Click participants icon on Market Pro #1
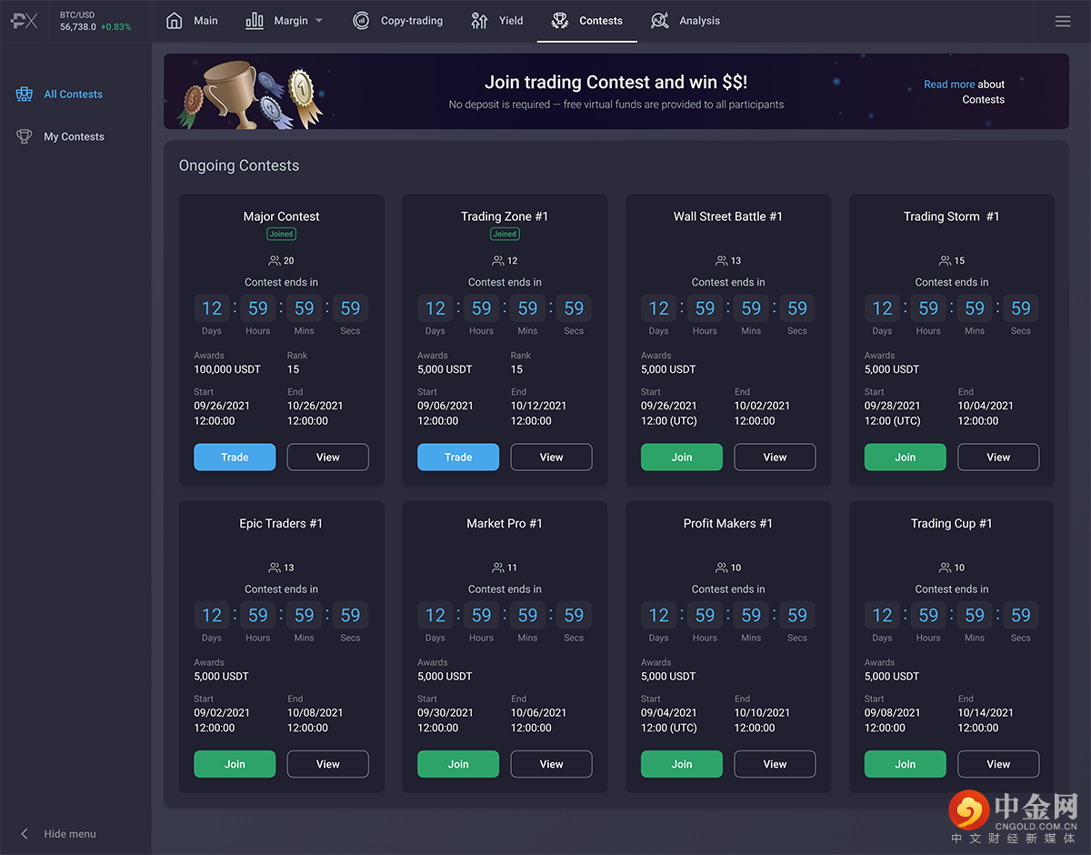This screenshot has height=855, width=1091. point(498,568)
